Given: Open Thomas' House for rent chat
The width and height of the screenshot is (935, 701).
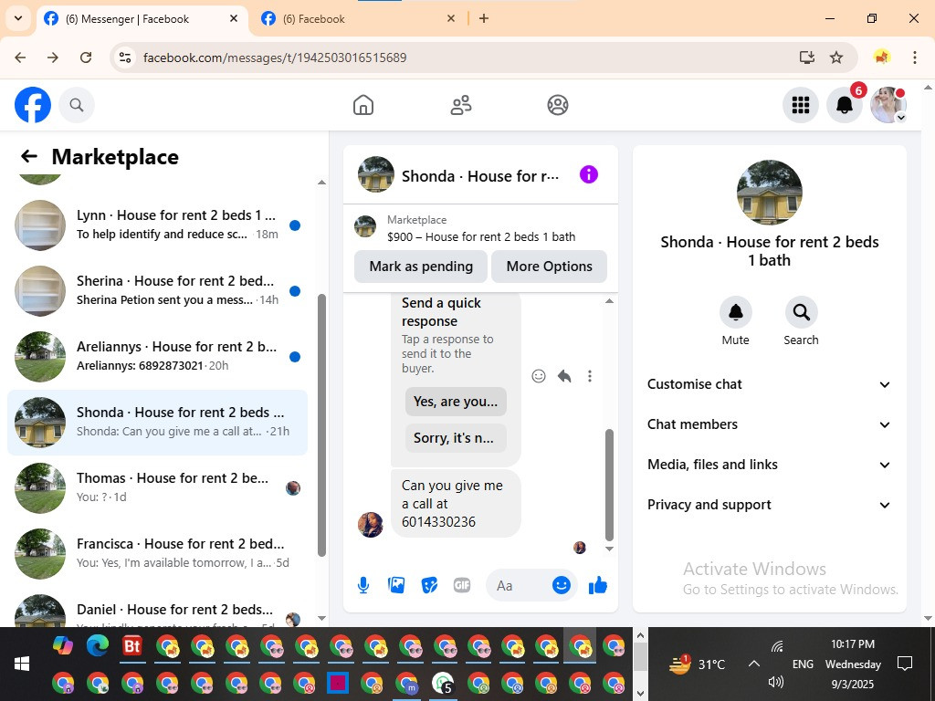Looking at the screenshot, I should pos(157,488).
